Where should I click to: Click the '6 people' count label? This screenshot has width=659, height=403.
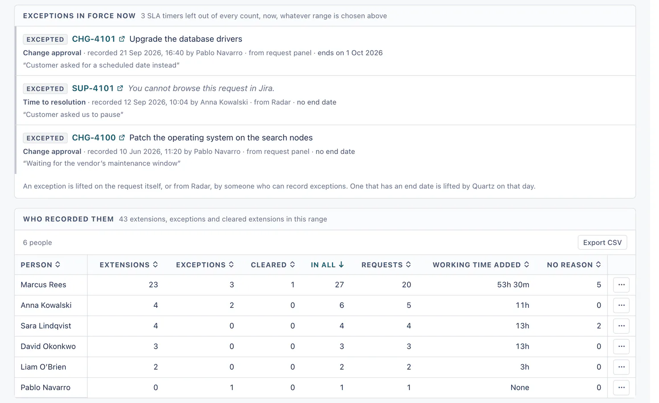(37, 242)
